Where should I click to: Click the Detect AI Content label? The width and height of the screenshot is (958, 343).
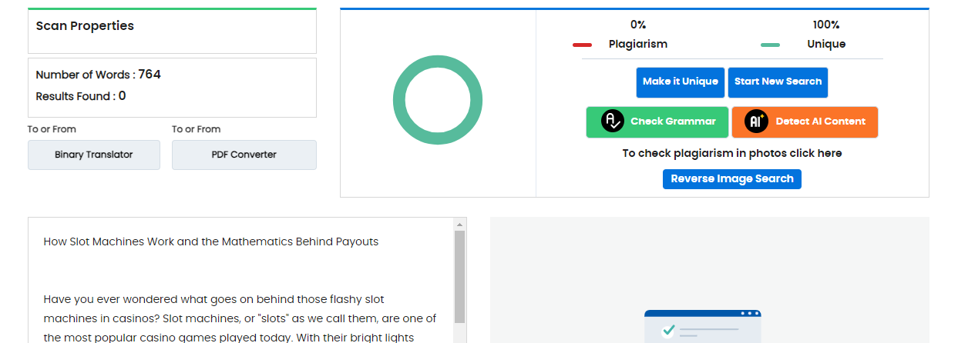click(x=820, y=122)
